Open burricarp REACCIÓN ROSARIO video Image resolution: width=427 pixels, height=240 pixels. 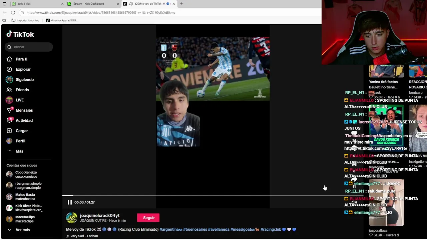pos(418,71)
